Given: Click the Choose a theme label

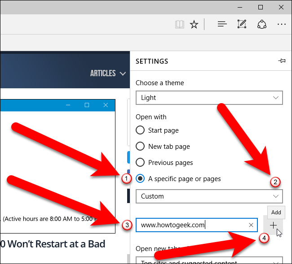Looking at the screenshot, I should 159,83.
